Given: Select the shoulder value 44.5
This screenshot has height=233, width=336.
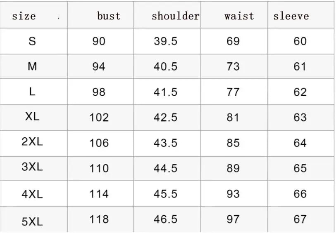Looking at the screenshot, I should point(165,168).
